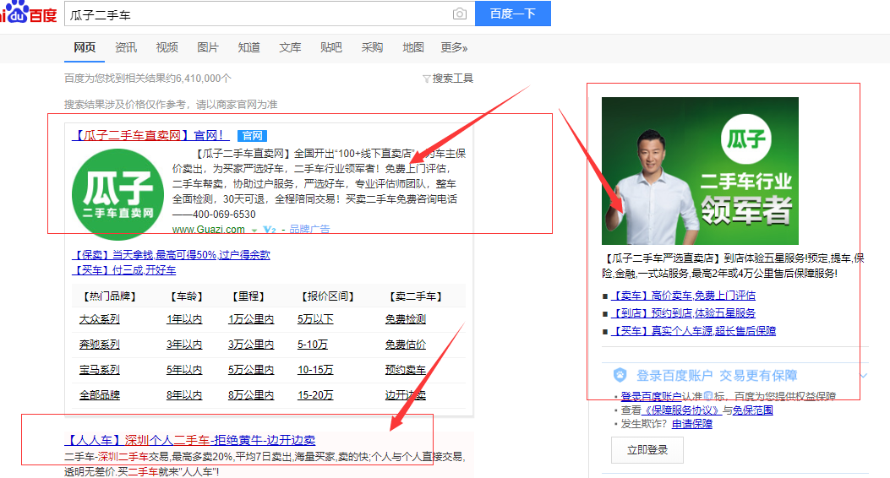Image resolution: width=890 pixels, height=478 pixels.
Task: Open the 更多» menu in navigation
Action: [x=454, y=47]
